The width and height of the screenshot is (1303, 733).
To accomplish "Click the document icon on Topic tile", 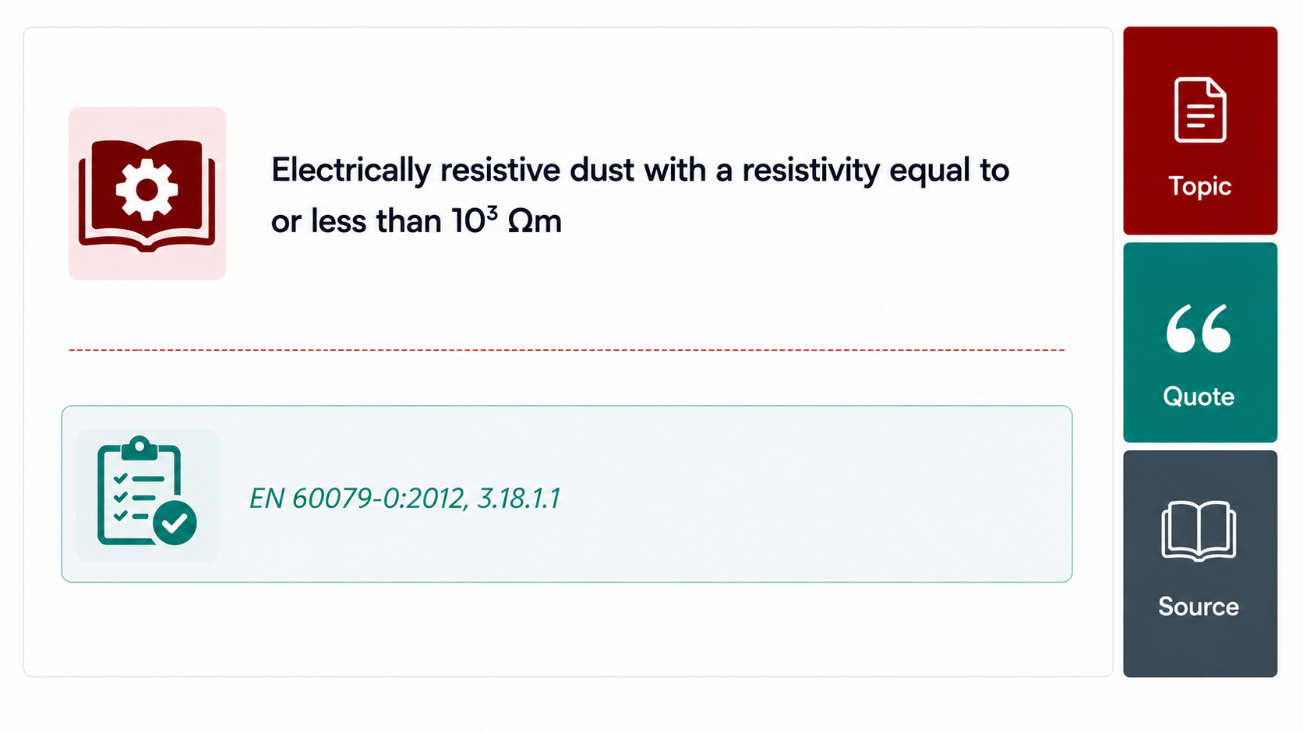I will click(x=1200, y=110).
